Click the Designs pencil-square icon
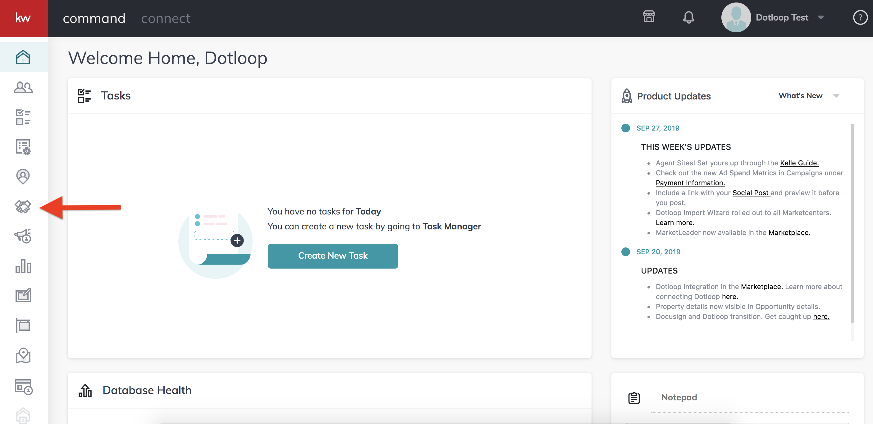 point(23,295)
